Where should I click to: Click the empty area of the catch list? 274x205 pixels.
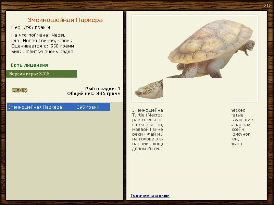tap(65, 155)
